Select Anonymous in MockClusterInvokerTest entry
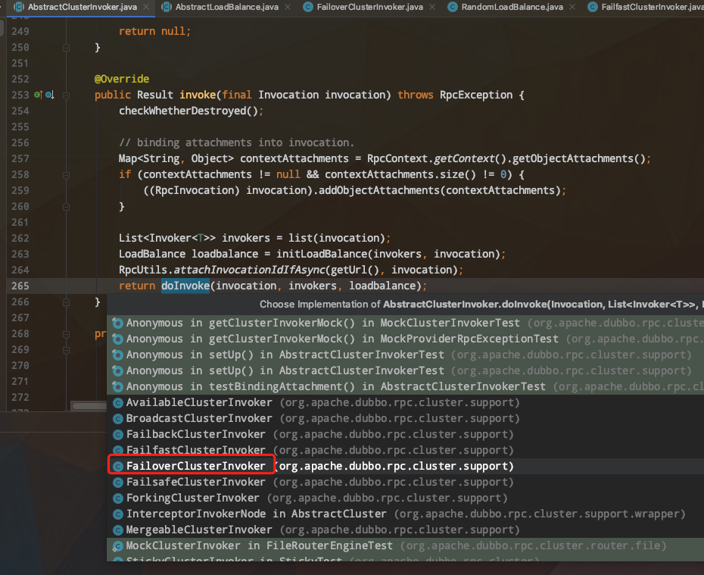This screenshot has width=704, height=575. click(x=406, y=323)
